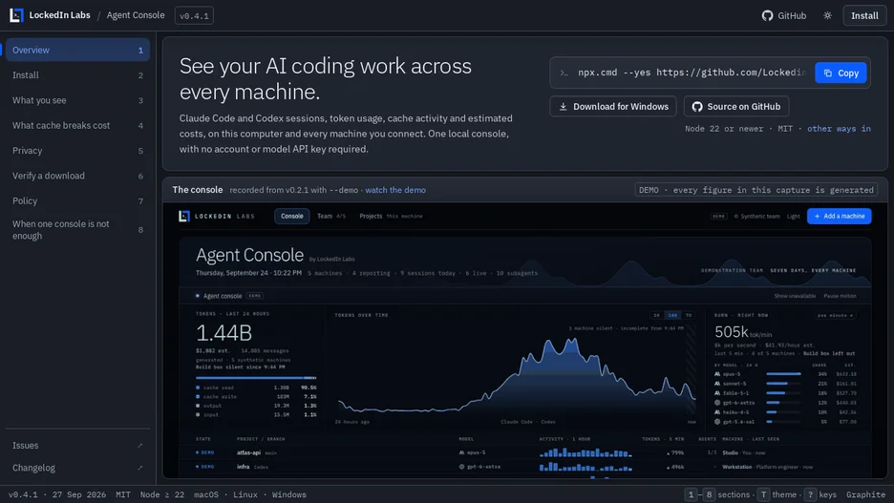Open the Projects tab in preview

391,216
